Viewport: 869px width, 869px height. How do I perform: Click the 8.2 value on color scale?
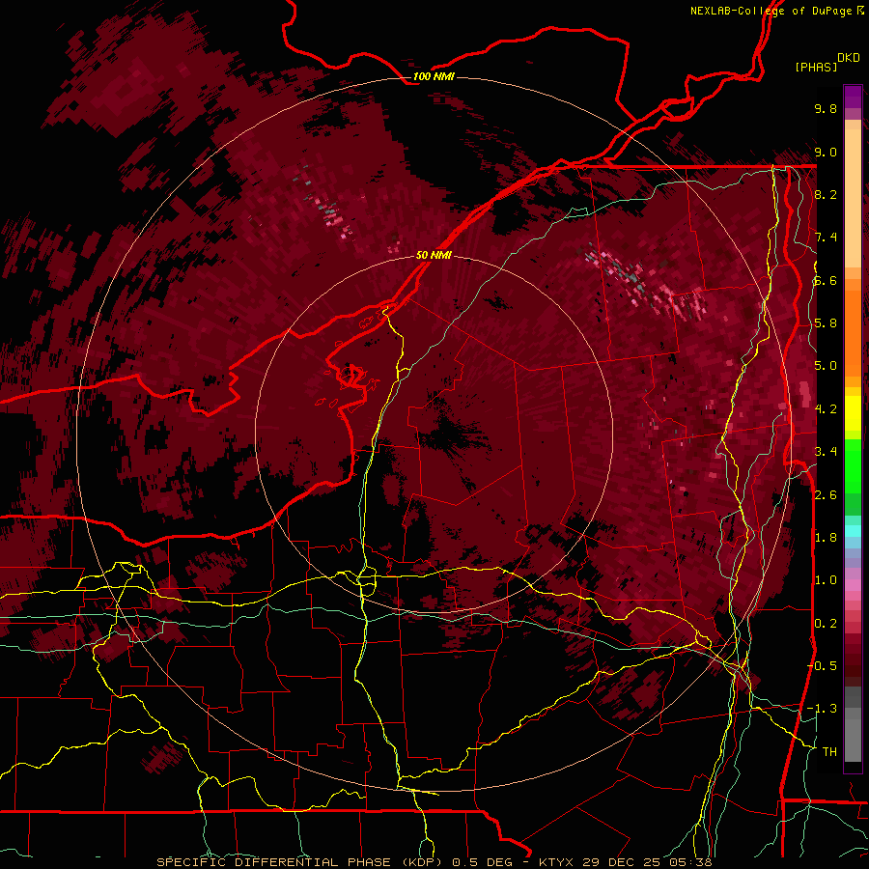(826, 194)
